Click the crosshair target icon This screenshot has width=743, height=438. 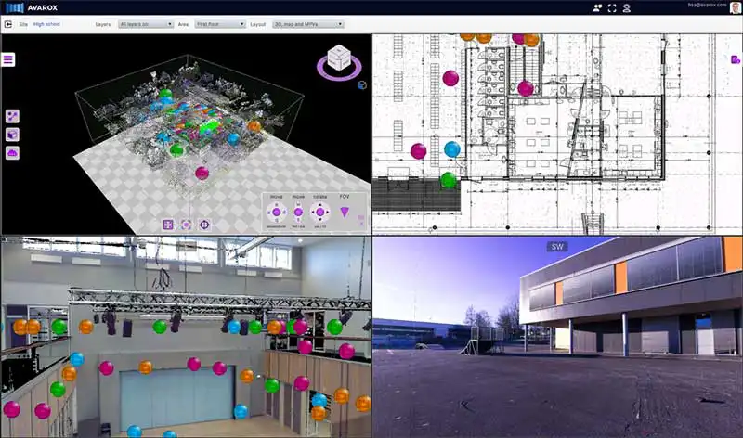[x=204, y=225]
